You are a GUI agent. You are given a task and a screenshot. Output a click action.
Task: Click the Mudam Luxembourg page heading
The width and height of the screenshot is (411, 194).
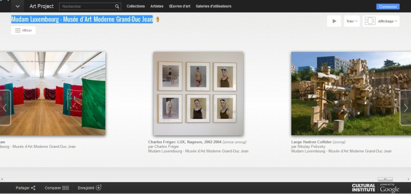82,19
